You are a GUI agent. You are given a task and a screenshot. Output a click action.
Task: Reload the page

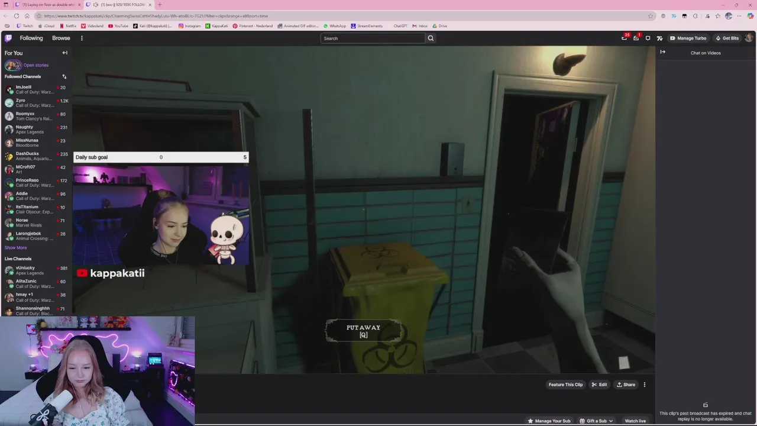17,16
